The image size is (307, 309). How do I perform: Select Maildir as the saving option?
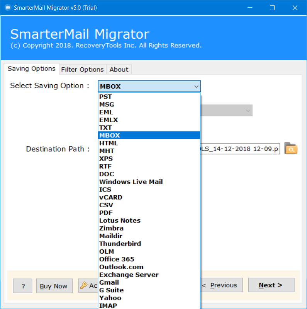pyautogui.click(x=149, y=236)
